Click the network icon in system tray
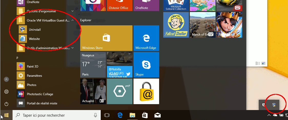This screenshot has width=288, height=120. (x=286, y=115)
